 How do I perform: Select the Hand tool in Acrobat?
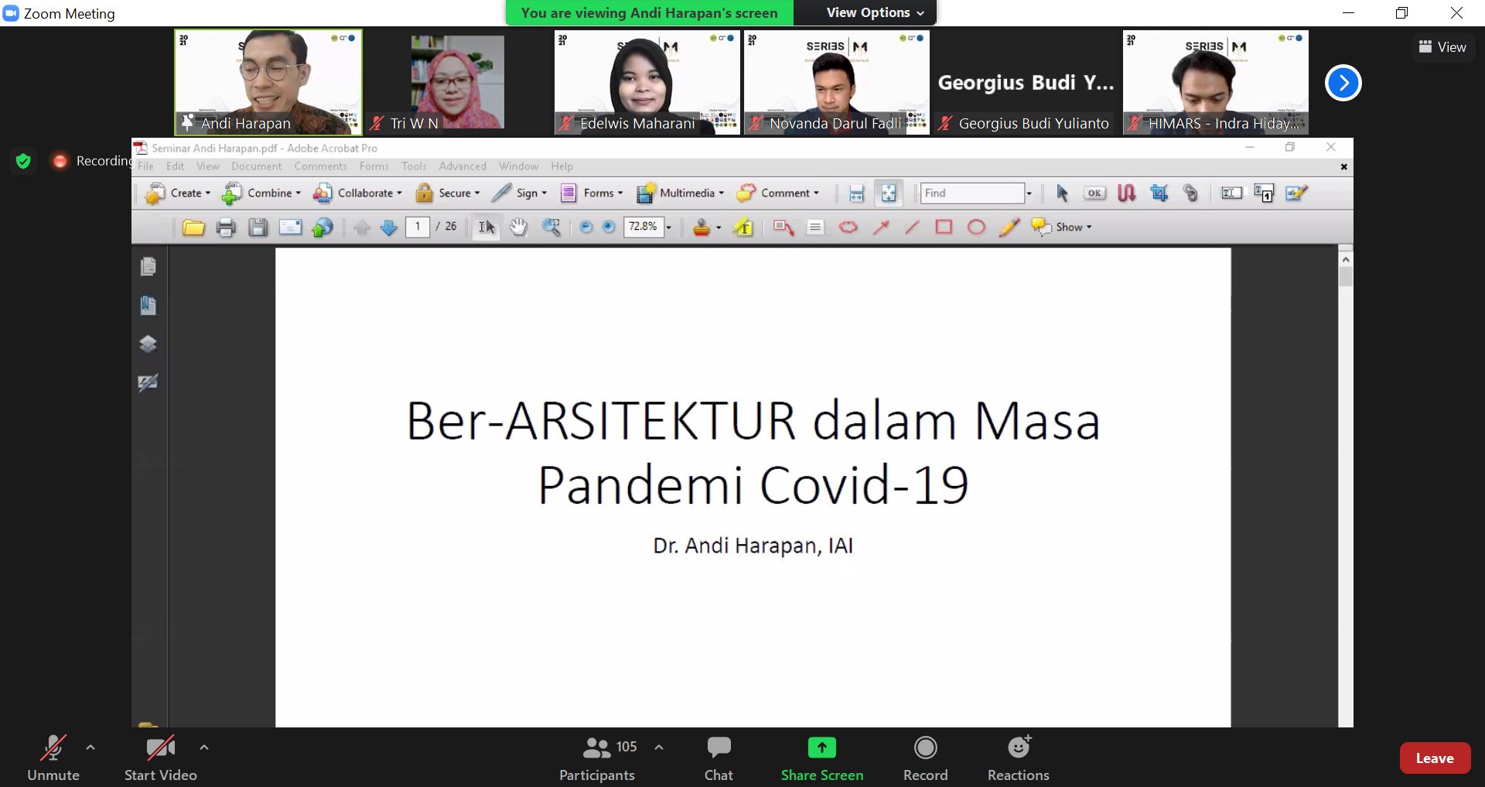point(518,227)
